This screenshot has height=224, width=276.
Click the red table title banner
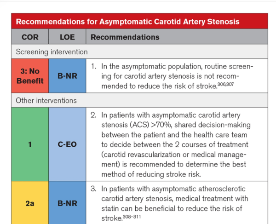tap(138, 22)
